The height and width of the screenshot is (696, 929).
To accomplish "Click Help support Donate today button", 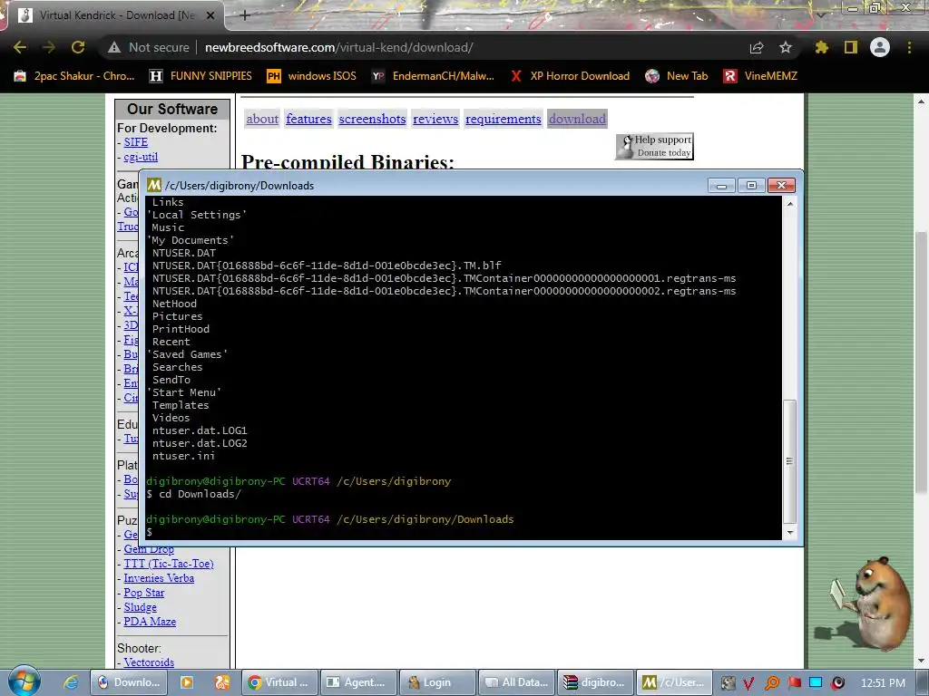I will click(x=654, y=146).
